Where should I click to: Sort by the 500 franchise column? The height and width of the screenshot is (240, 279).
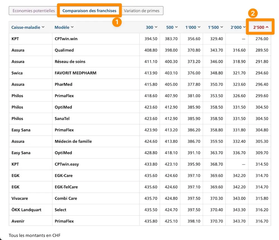coord(172,27)
